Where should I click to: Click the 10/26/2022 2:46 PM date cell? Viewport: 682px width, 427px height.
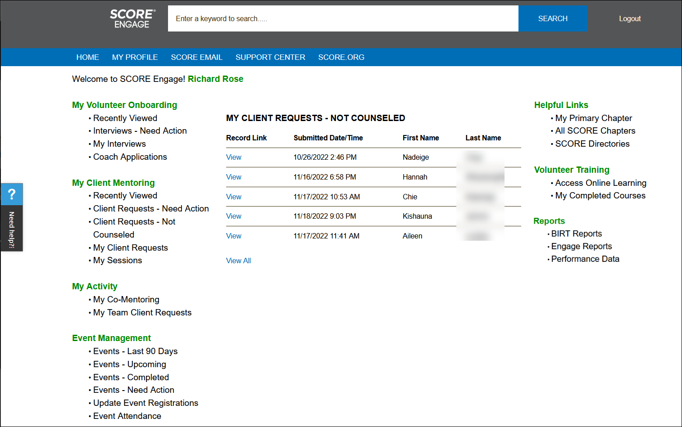click(x=325, y=157)
